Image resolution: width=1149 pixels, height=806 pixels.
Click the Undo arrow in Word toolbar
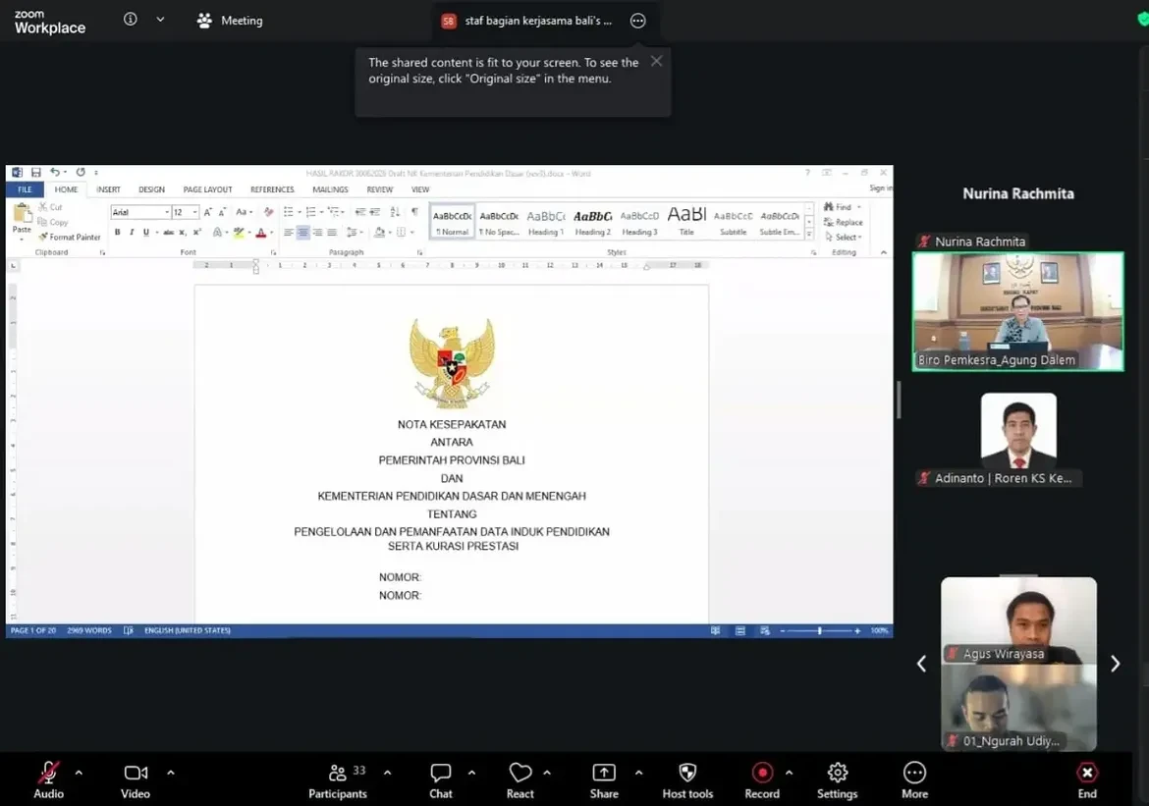(55, 172)
